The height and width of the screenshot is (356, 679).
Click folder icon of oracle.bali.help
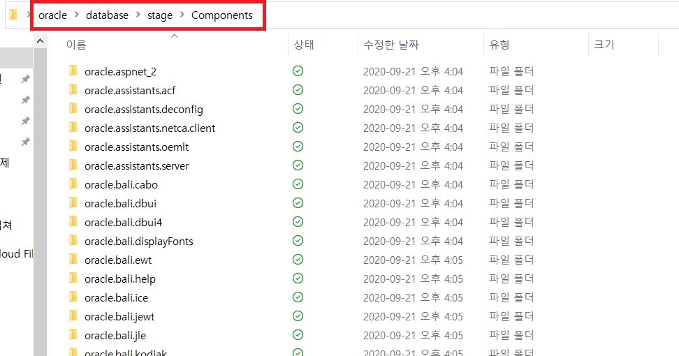coord(73,279)
